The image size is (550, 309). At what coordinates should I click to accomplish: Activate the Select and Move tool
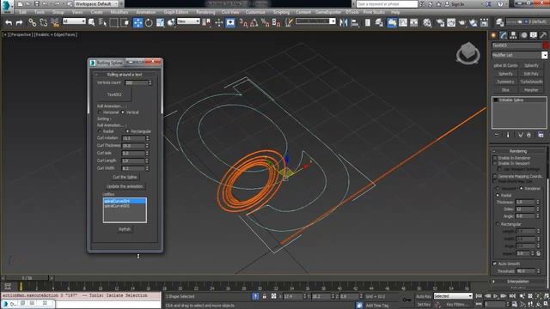tap(137, 23)
